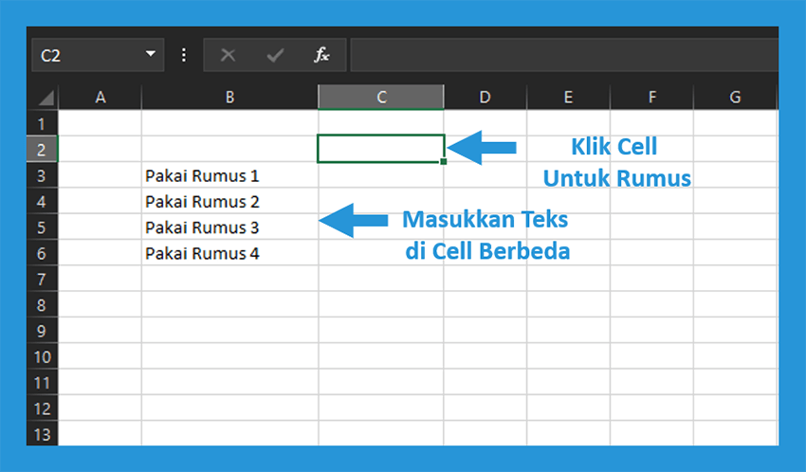Select row 2 header
The height and width of the screenshot is (472, 806).
pos(42,150)
